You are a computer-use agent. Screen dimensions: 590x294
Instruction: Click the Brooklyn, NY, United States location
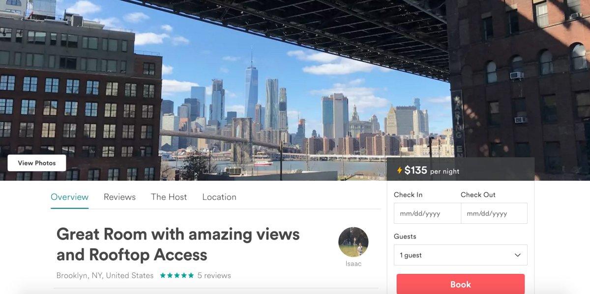tap(105, 275)
